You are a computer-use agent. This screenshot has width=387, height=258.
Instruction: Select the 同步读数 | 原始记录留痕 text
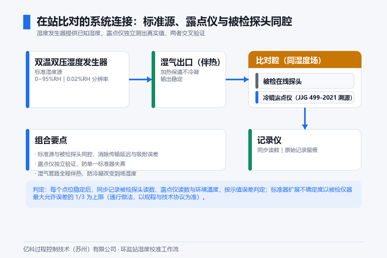pos(287,150)
